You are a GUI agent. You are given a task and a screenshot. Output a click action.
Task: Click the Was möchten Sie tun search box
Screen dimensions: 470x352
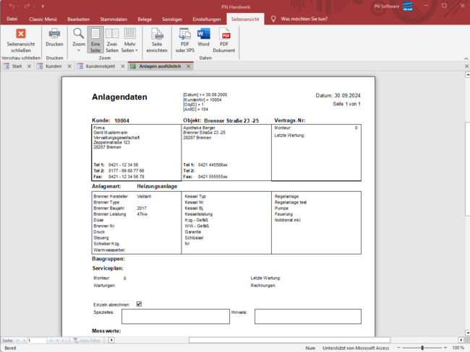(x=304, y=19)
